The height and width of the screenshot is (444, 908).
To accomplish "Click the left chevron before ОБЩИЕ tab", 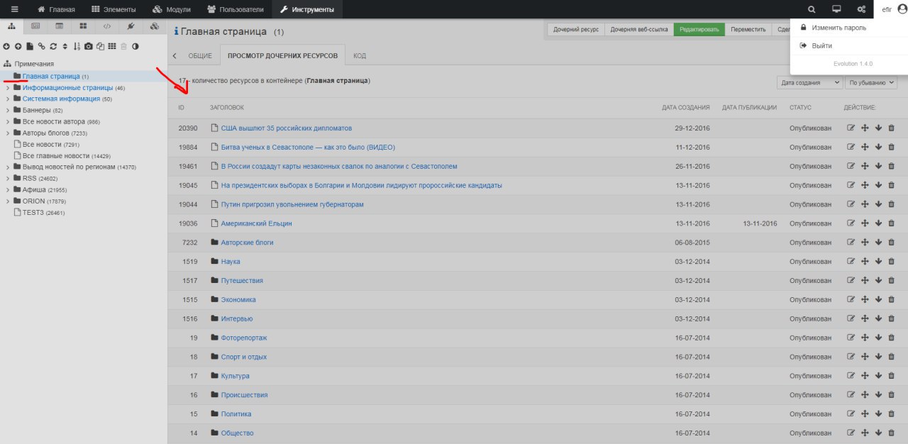I will (175, 56).
